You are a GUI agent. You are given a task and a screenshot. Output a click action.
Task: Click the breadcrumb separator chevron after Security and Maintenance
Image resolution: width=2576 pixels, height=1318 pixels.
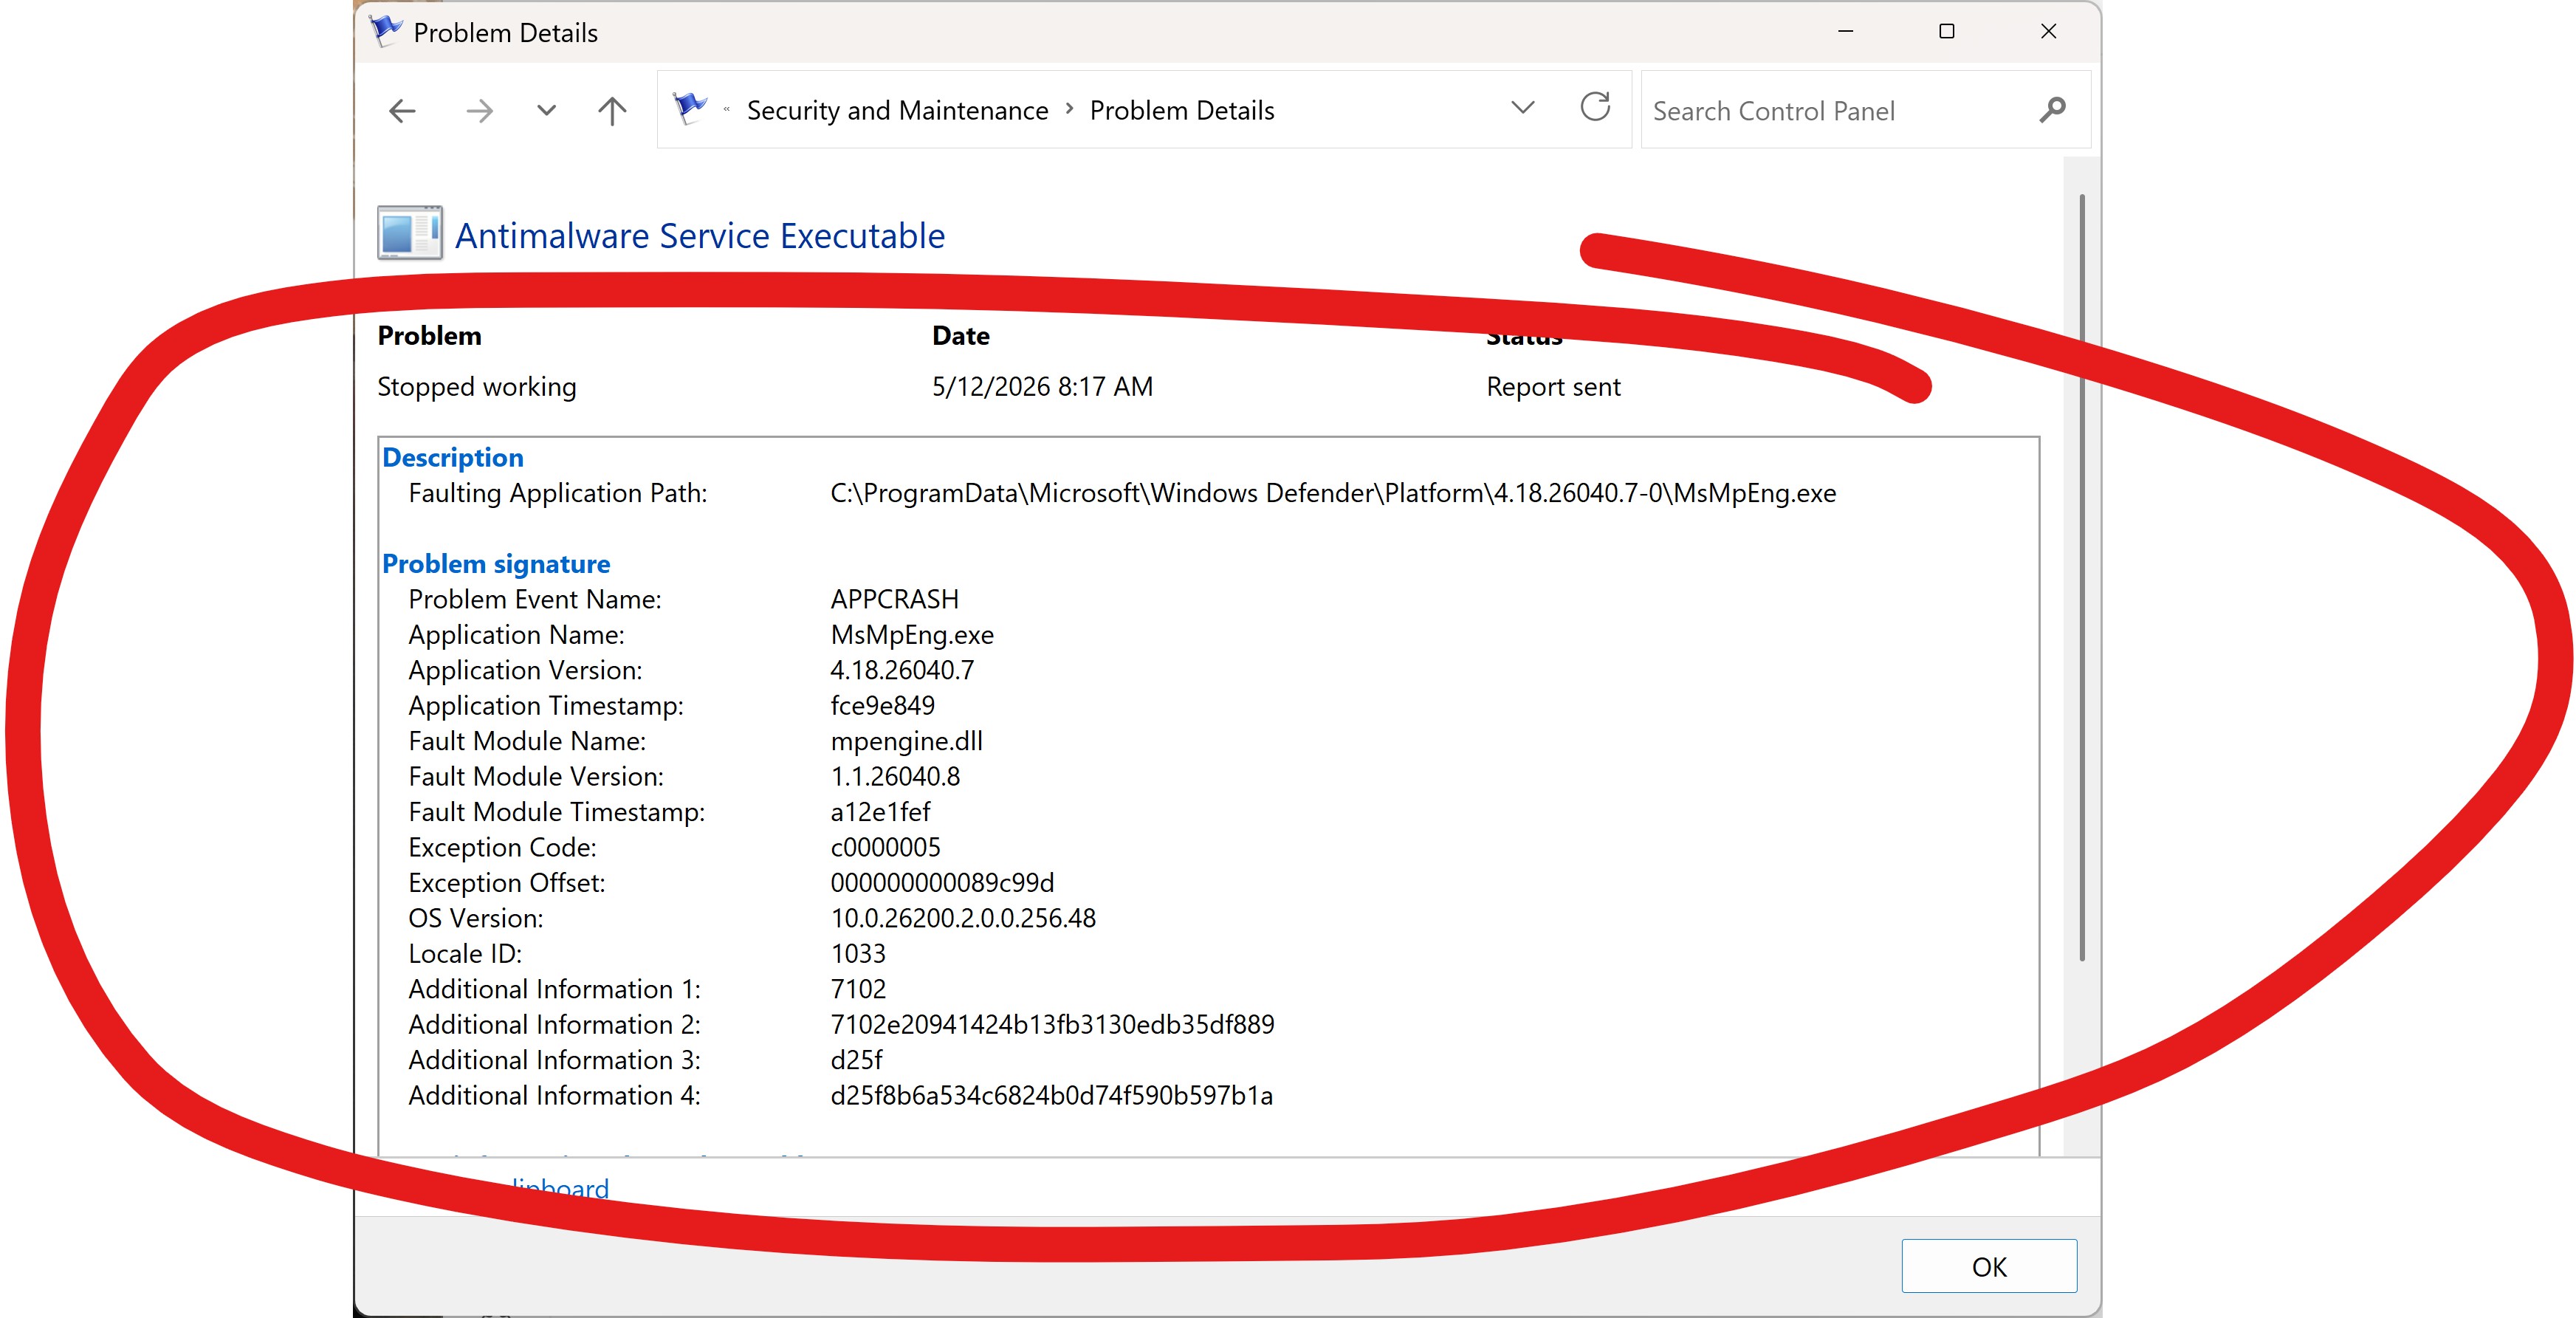click(x=1069, y=108)
